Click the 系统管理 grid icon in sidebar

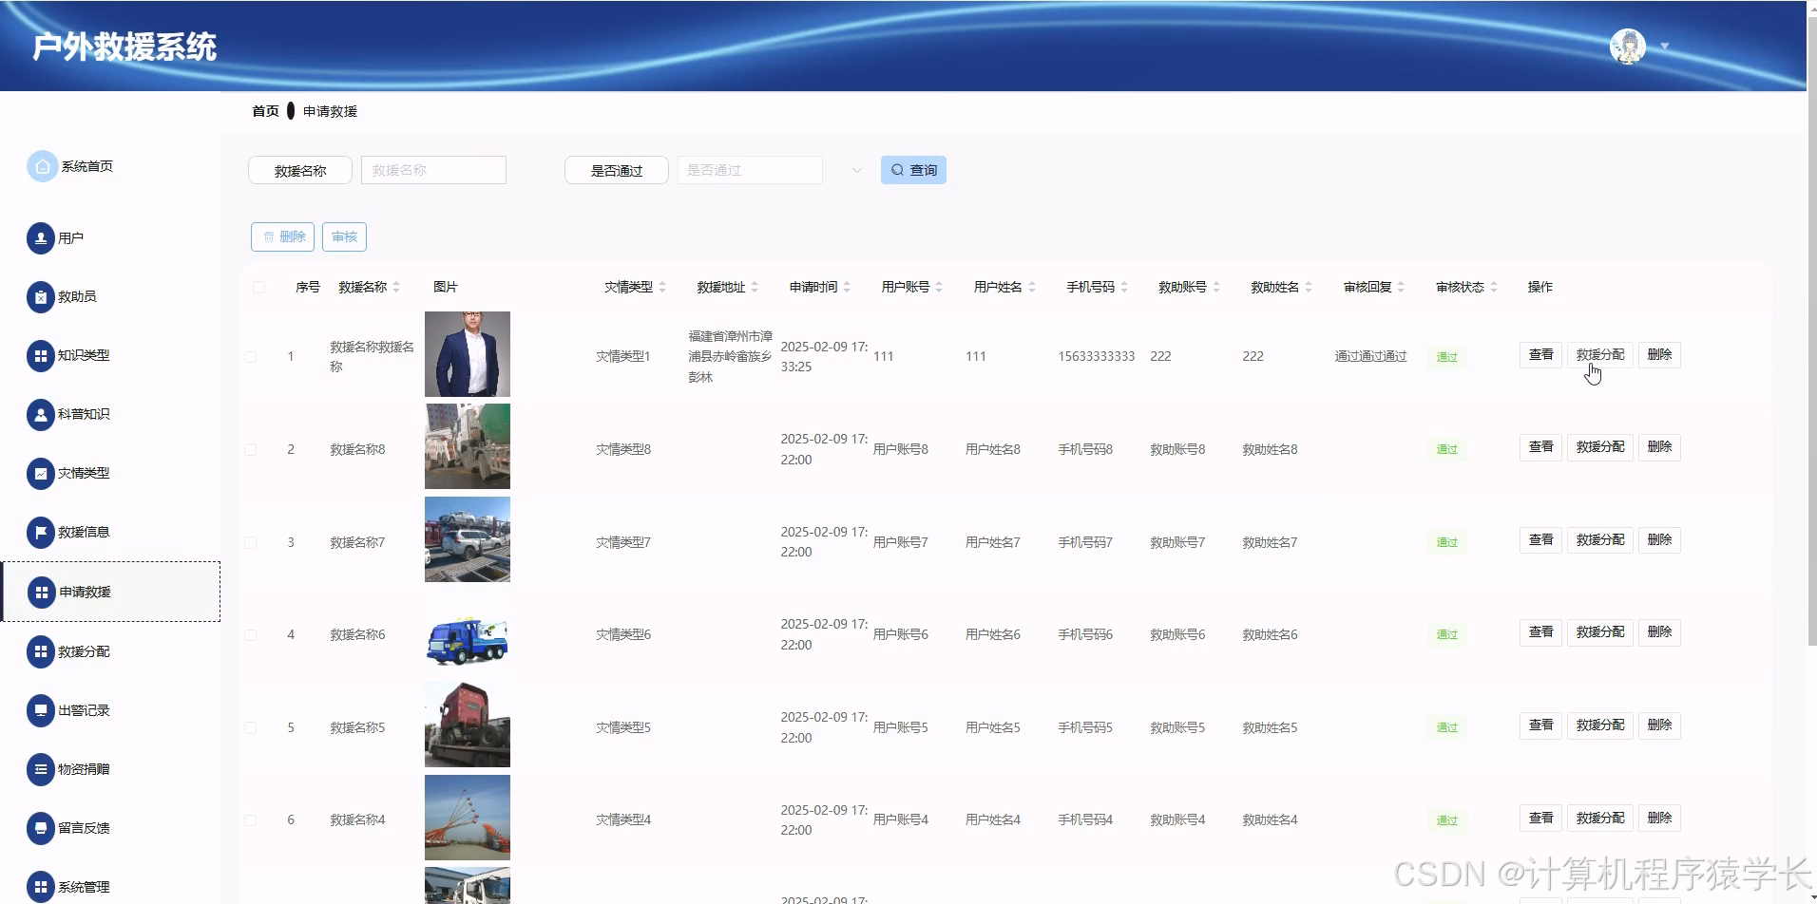pyautogui.click(x=41, y=888)
